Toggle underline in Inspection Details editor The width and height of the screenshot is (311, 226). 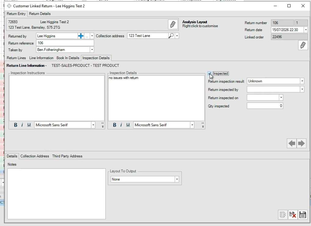click(x=128, y=125)
